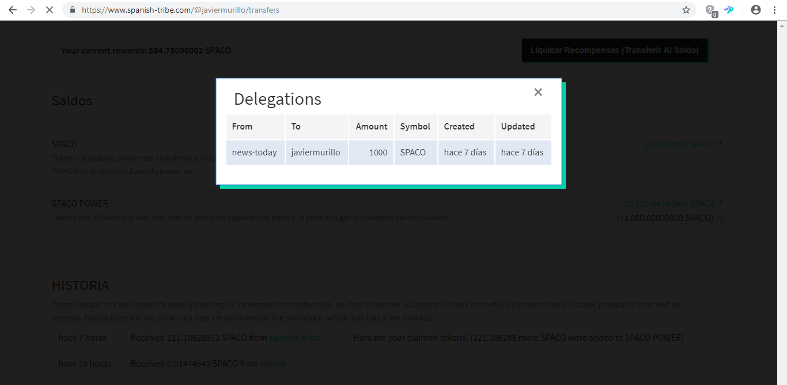Click the hace 15 horas entry
This screenshot has height=385, width=787.
point(85,364)
